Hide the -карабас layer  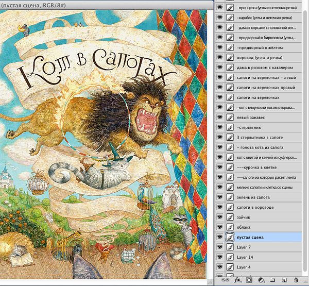click(x=219, y=18)
